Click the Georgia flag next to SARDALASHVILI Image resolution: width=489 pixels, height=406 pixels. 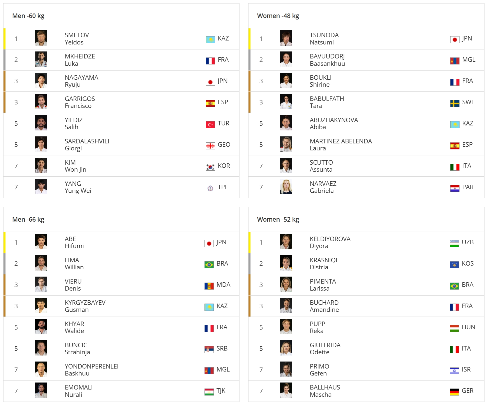(x=210, y=146)
